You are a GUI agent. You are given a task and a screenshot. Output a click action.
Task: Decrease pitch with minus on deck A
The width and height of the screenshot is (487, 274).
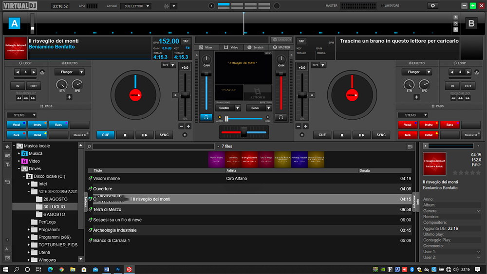pos(181,127)
